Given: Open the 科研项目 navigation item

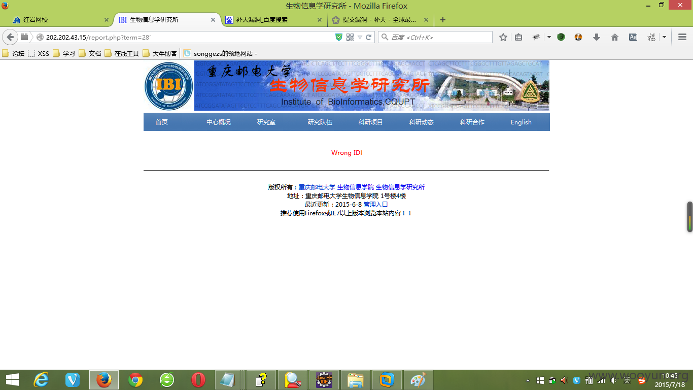Looking at the screenshot, I should click(x=371, y=122).
